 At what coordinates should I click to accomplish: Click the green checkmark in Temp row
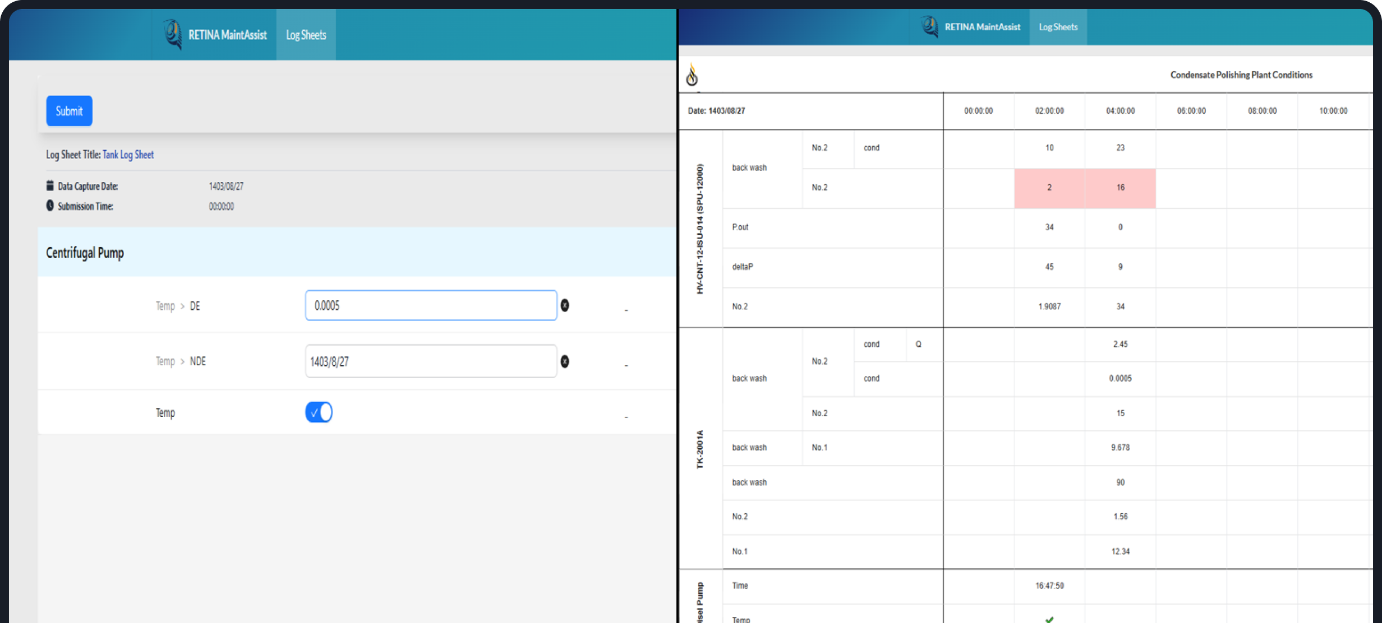point(1049,619)
